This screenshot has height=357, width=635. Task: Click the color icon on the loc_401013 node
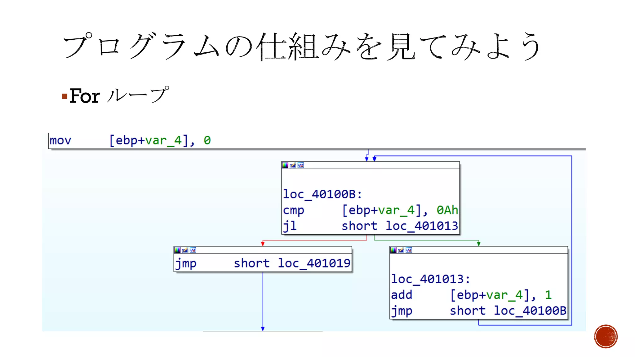[x=393, y=250]
